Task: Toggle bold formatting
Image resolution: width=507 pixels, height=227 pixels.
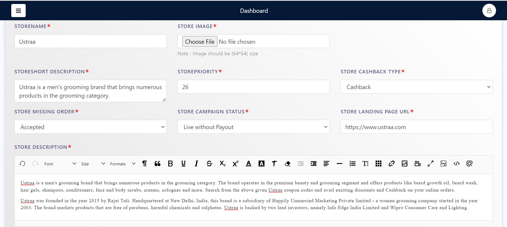Action: click(170, 164)
